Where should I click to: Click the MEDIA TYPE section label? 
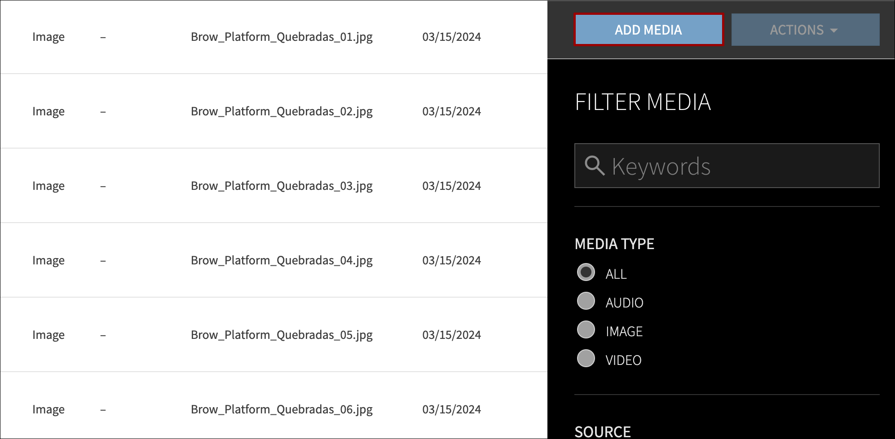coord(614,244)
